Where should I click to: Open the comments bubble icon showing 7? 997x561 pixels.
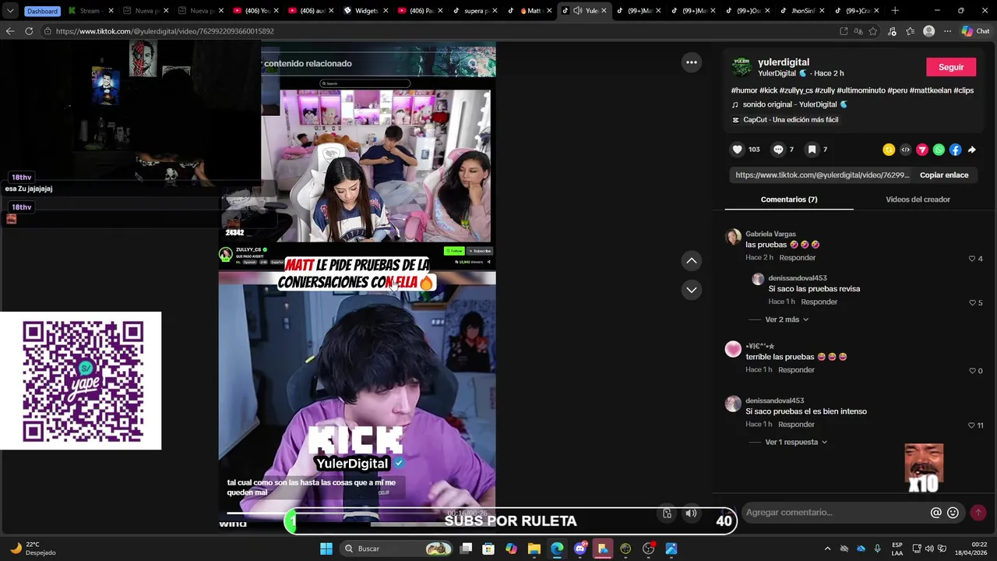click(778, 150)
